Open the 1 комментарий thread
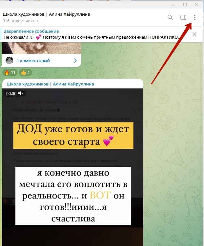The width and height of the screenshot is (204, 246). pyautogui.click(x=33, y=61)
